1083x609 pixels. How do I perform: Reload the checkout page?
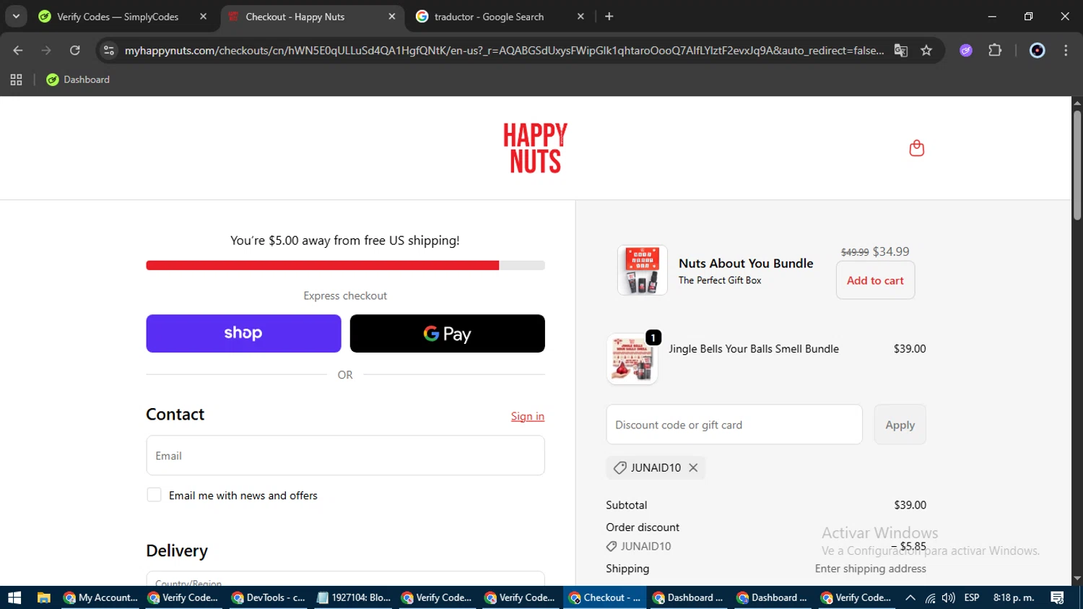coord(74,51)
